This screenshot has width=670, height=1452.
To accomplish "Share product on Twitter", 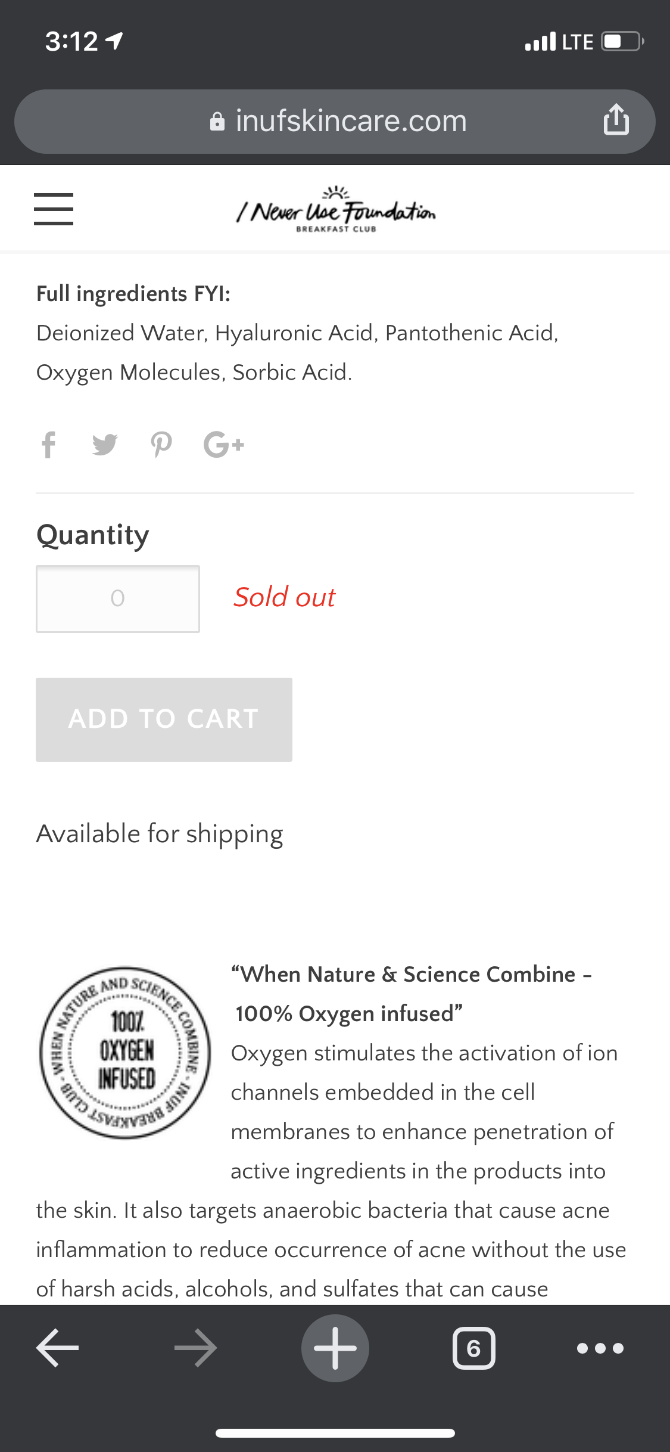I will (x=105, y=445).
